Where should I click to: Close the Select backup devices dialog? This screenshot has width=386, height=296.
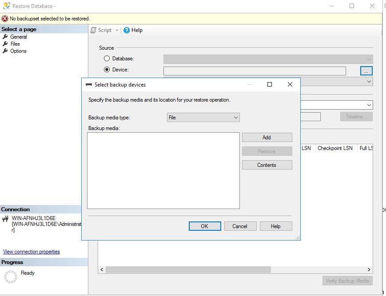point(290,84)
